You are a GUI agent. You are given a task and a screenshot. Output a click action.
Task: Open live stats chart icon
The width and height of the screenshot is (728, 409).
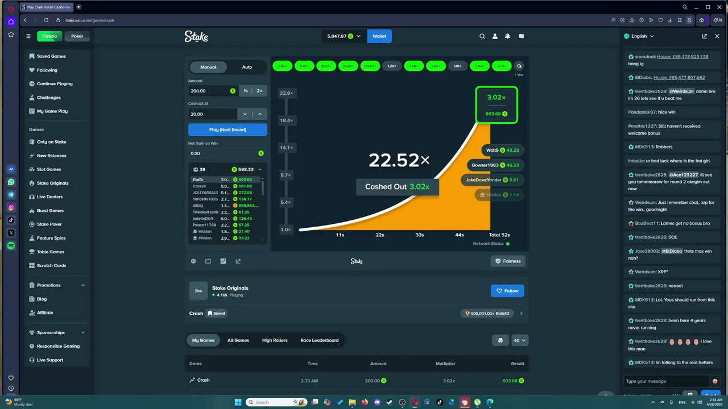(x=223, y=261)
